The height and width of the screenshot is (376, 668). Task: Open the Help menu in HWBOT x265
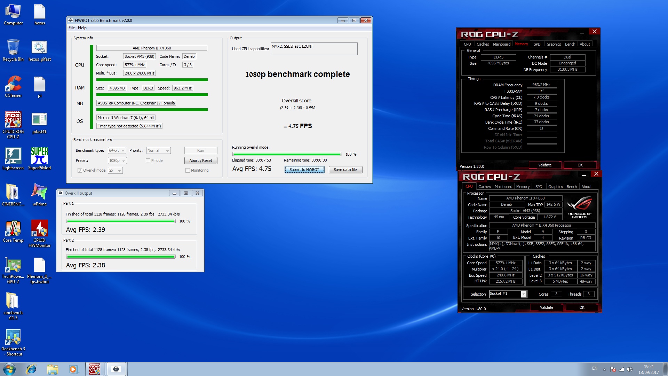(x=82, y=28)
